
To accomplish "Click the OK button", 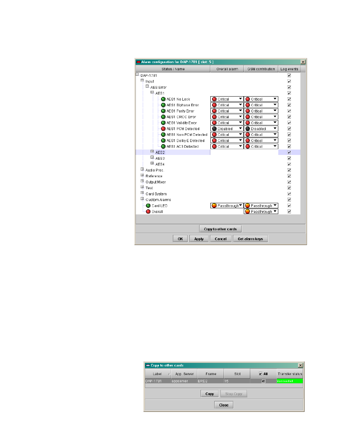I will click(x=180, y=239).
